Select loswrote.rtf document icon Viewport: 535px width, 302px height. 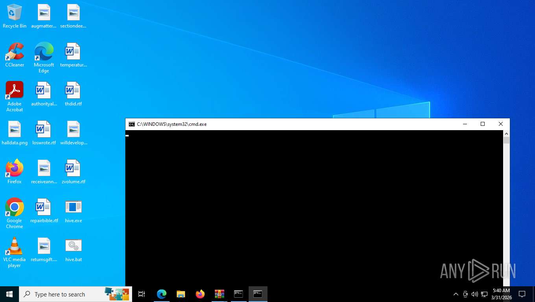(44, 133)
